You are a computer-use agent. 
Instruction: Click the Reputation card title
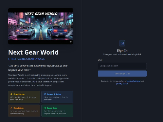19,108
